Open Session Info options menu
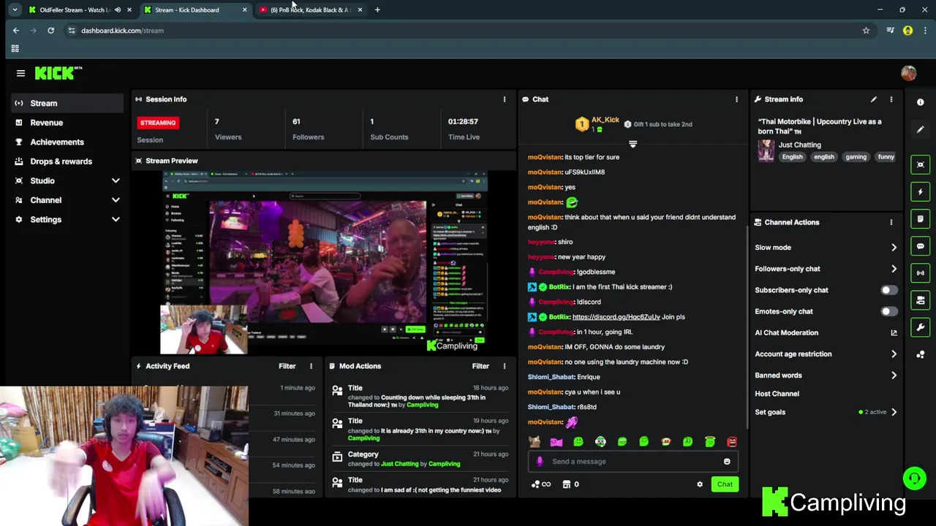Image resolution: width=936 pixels, height=526 pixels. coord(504,99)
